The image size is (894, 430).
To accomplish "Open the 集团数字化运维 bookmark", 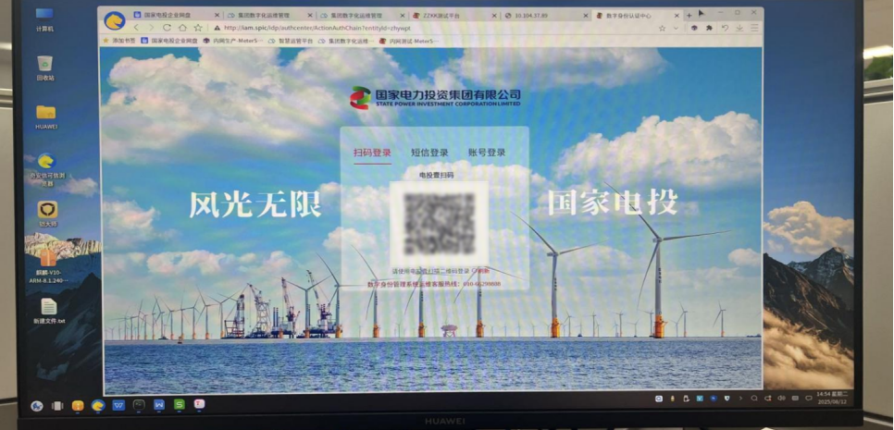I will coord(346,41).
